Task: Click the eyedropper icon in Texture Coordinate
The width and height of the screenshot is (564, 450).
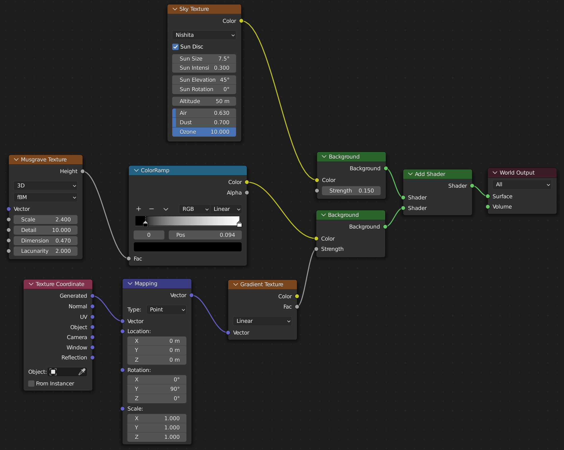Action: click(82, 372)
